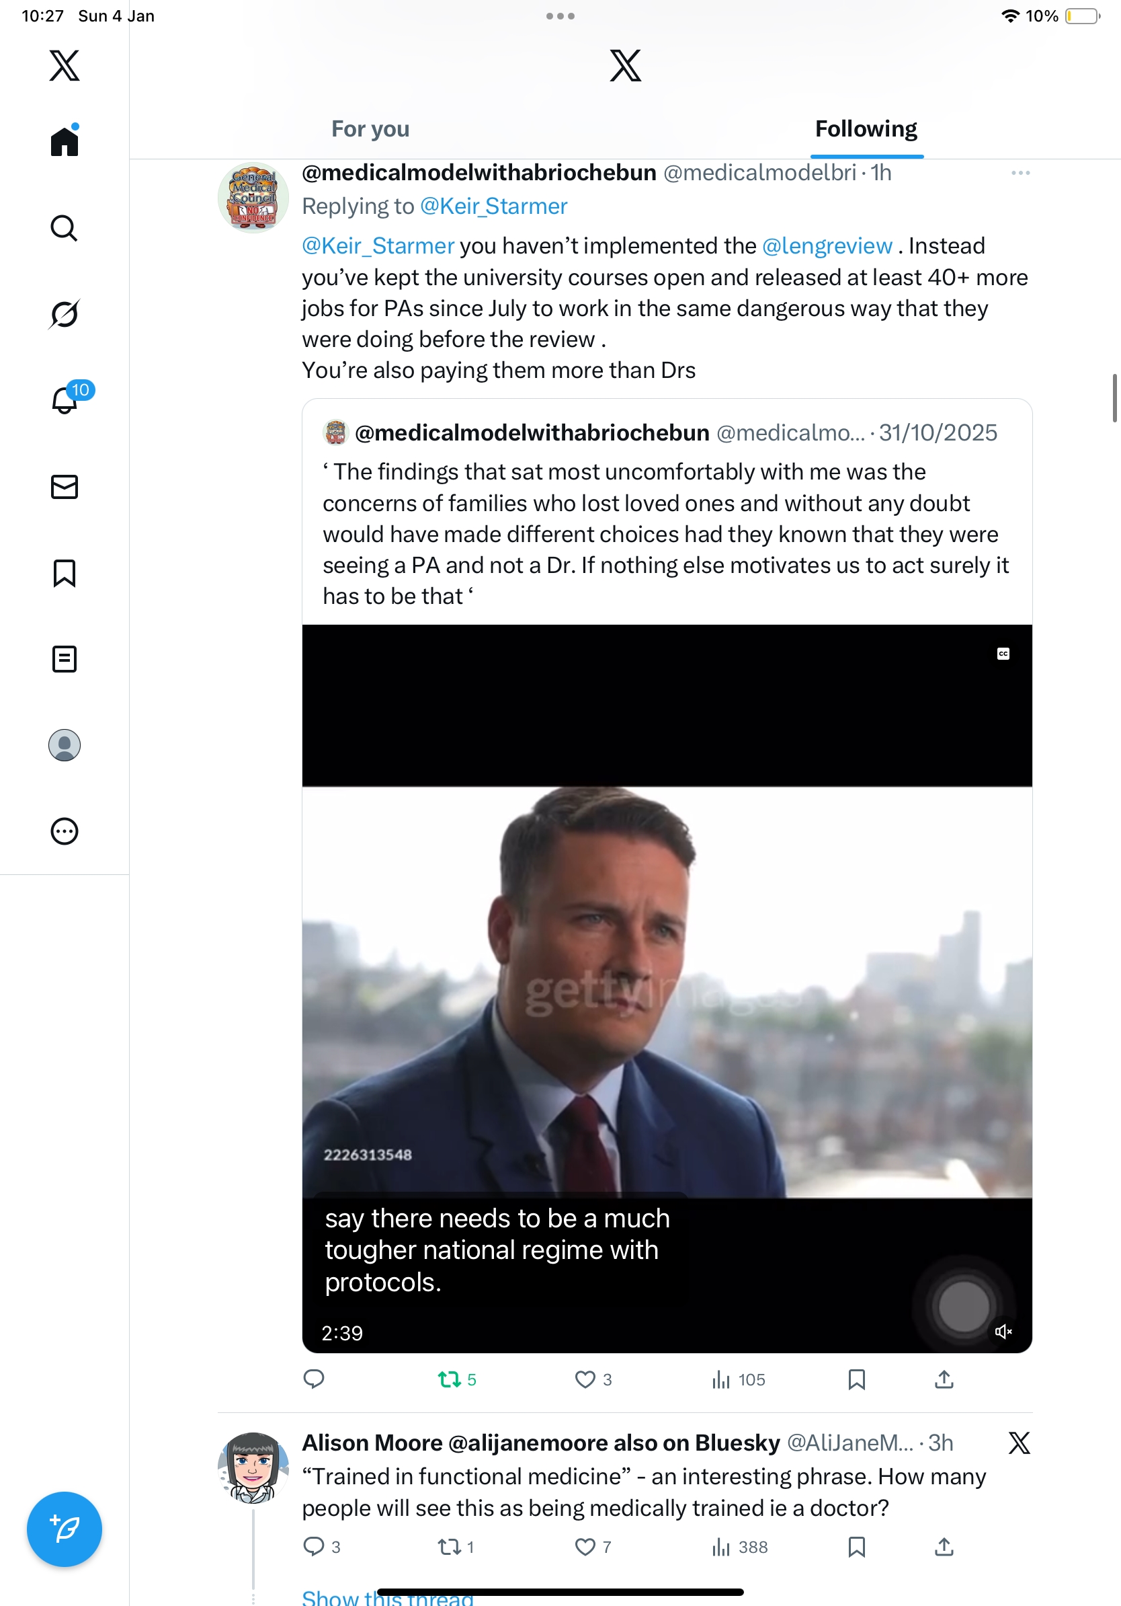Select the Following tab
Screen dimensions: 1121x1606
(x=866, y=128)
